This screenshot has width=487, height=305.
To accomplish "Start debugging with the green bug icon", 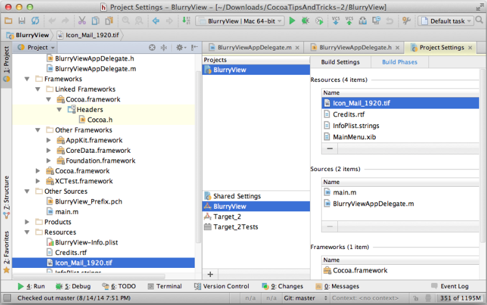I will click(305, 21).
